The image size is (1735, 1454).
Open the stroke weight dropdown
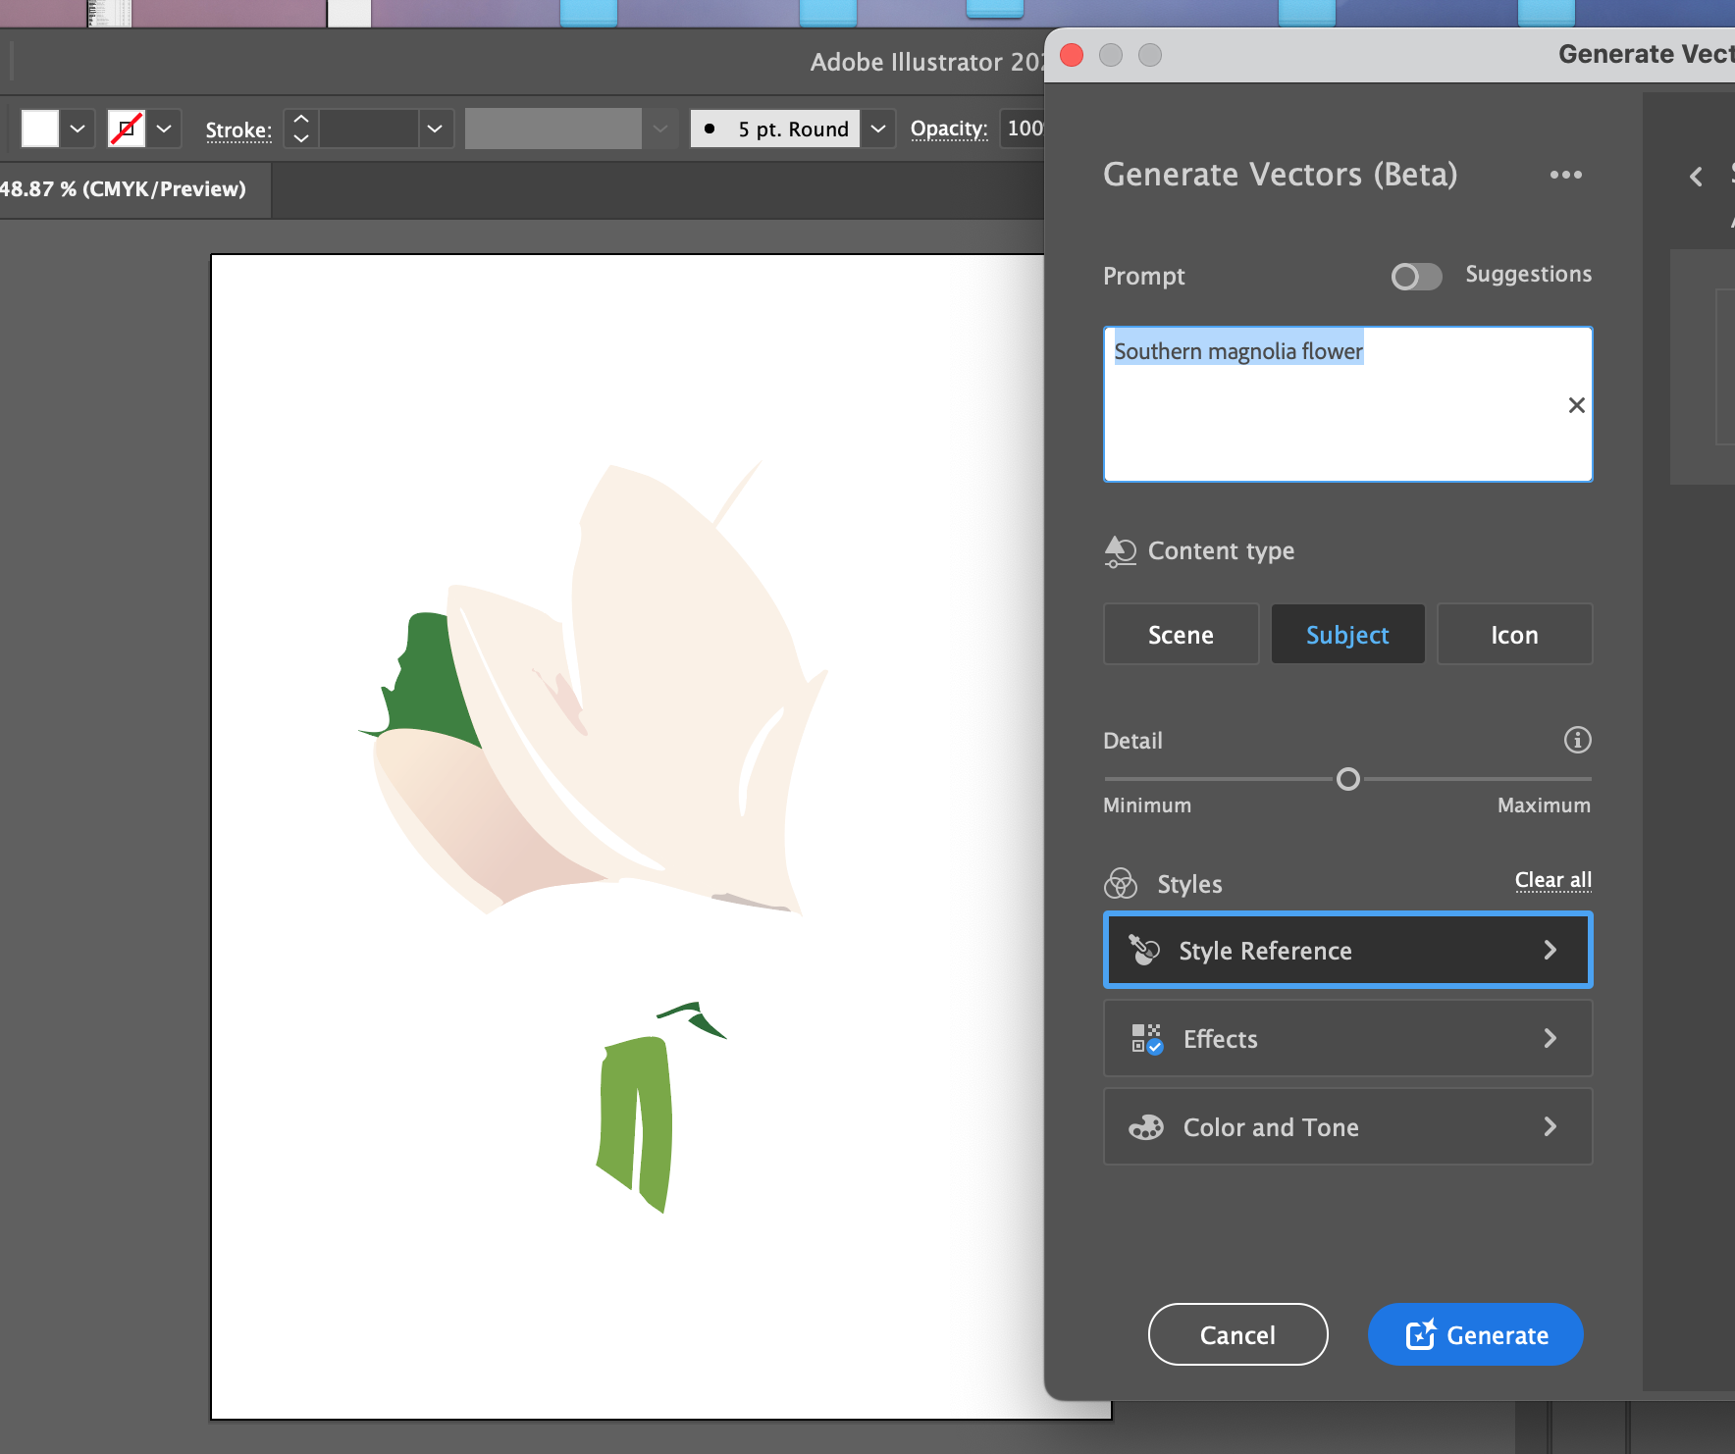(x=435, y=129)
